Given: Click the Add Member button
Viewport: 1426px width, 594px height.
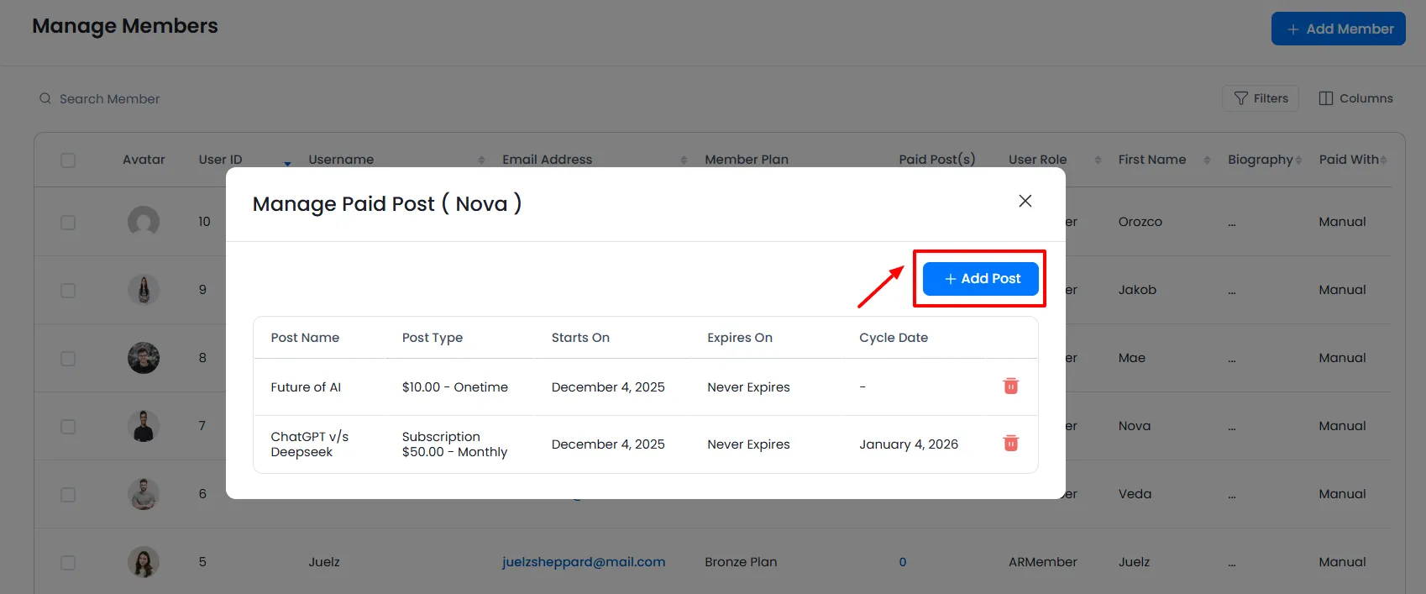Looking at the screenshot, I should coord(1339,29).
